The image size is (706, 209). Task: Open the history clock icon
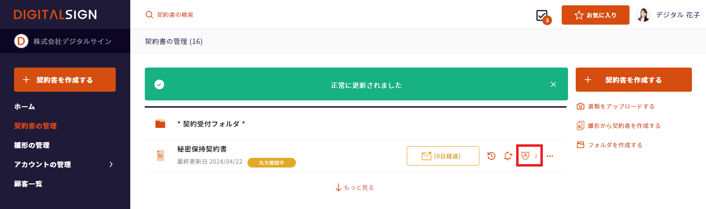491,156
